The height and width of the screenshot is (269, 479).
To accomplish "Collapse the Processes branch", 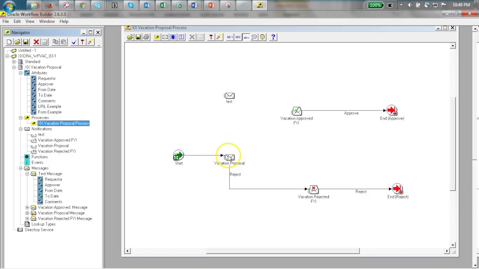I will (x=21, y=118).
